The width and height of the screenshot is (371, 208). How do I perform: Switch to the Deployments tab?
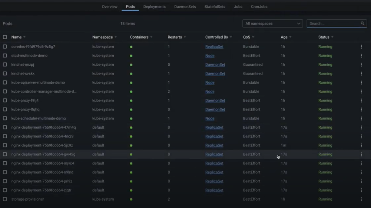[154, 7]
